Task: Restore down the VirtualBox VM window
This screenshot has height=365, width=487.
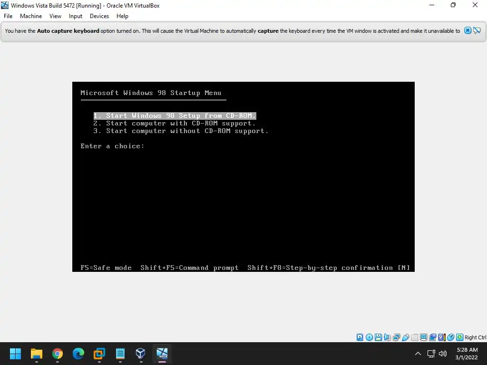Action: point(453,5)
